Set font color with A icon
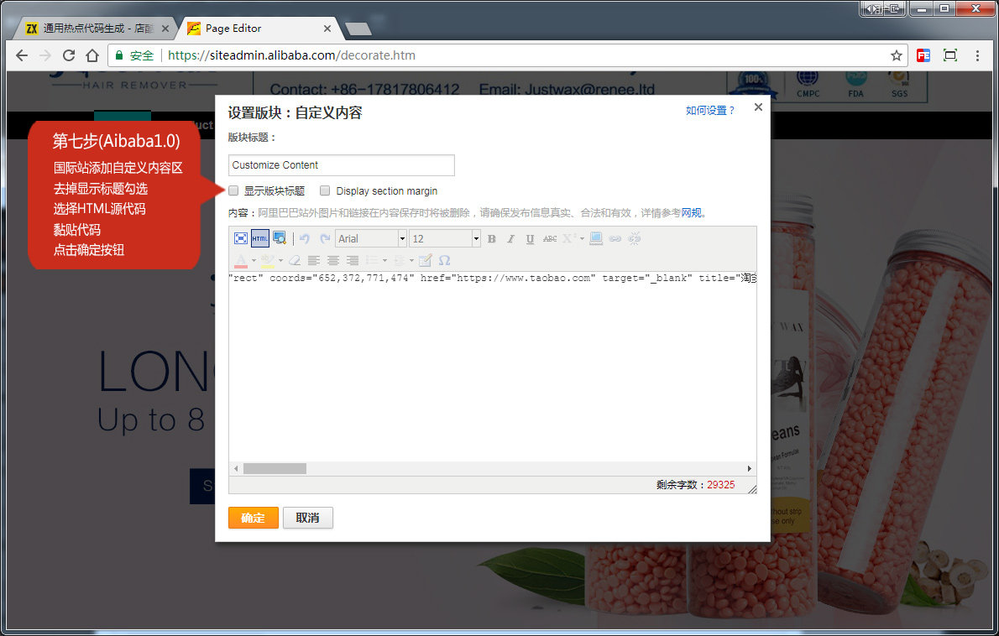The width and height of the screenshot is (999, 636). pyautogui.click(x=241, y=260)
